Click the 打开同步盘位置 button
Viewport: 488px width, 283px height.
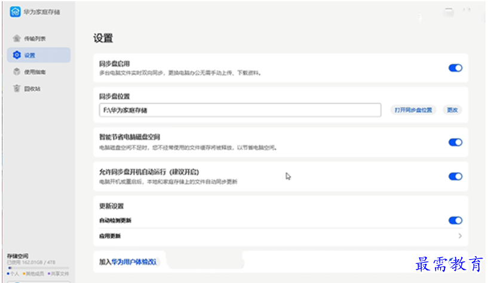coord(413,110)
